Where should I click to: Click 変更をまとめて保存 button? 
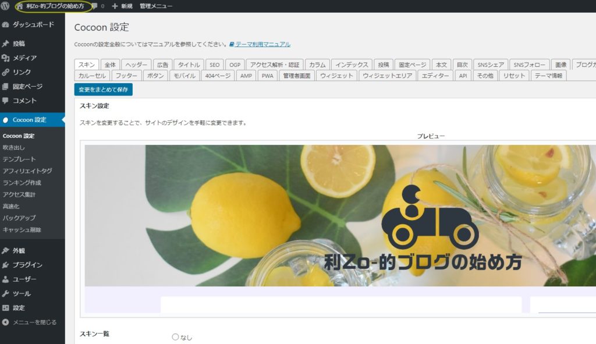[104, 90]
